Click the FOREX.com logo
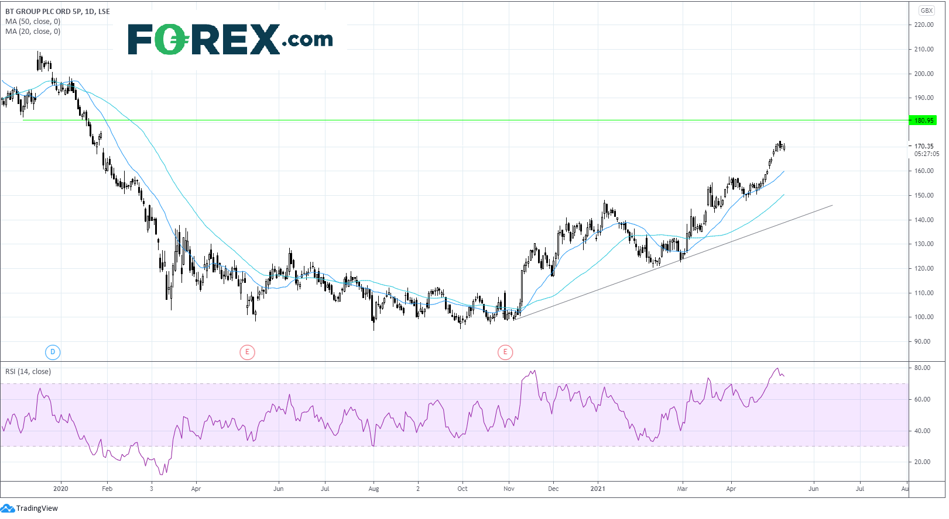 click(230, 39)
